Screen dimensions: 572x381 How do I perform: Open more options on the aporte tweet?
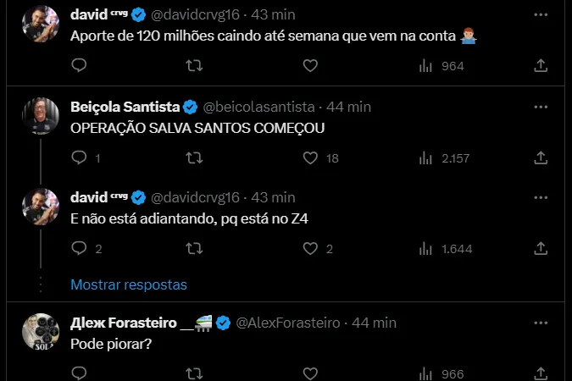point(541,15)
